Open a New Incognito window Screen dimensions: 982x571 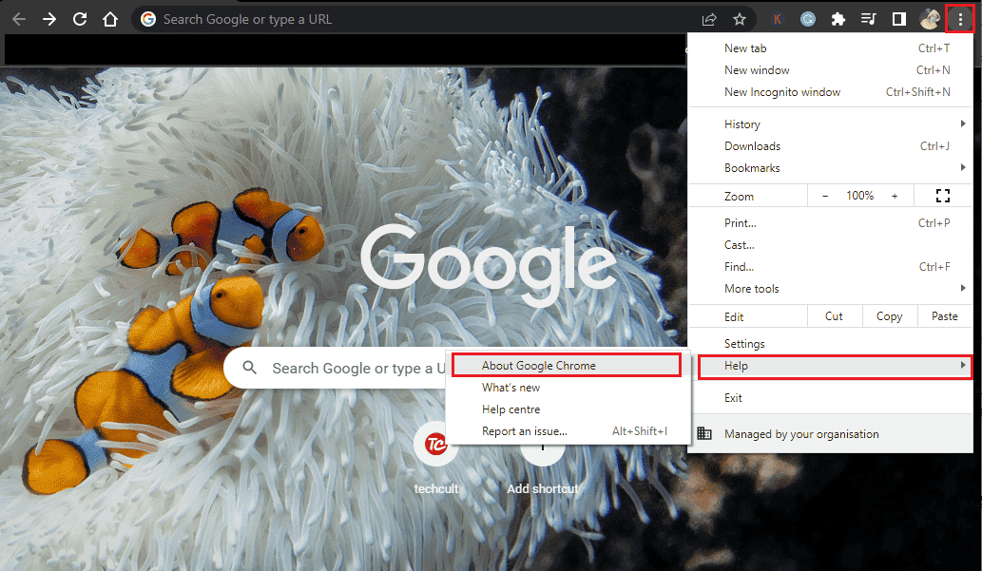coord(831,92)
